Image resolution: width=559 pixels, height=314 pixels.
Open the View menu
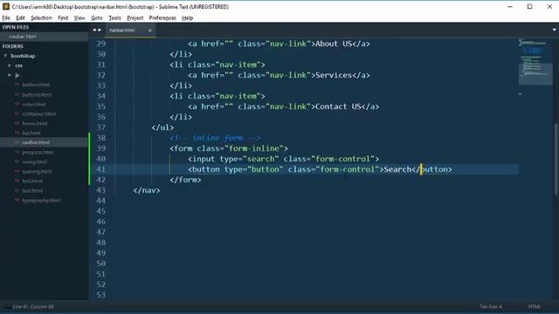[x=79, y=17]
